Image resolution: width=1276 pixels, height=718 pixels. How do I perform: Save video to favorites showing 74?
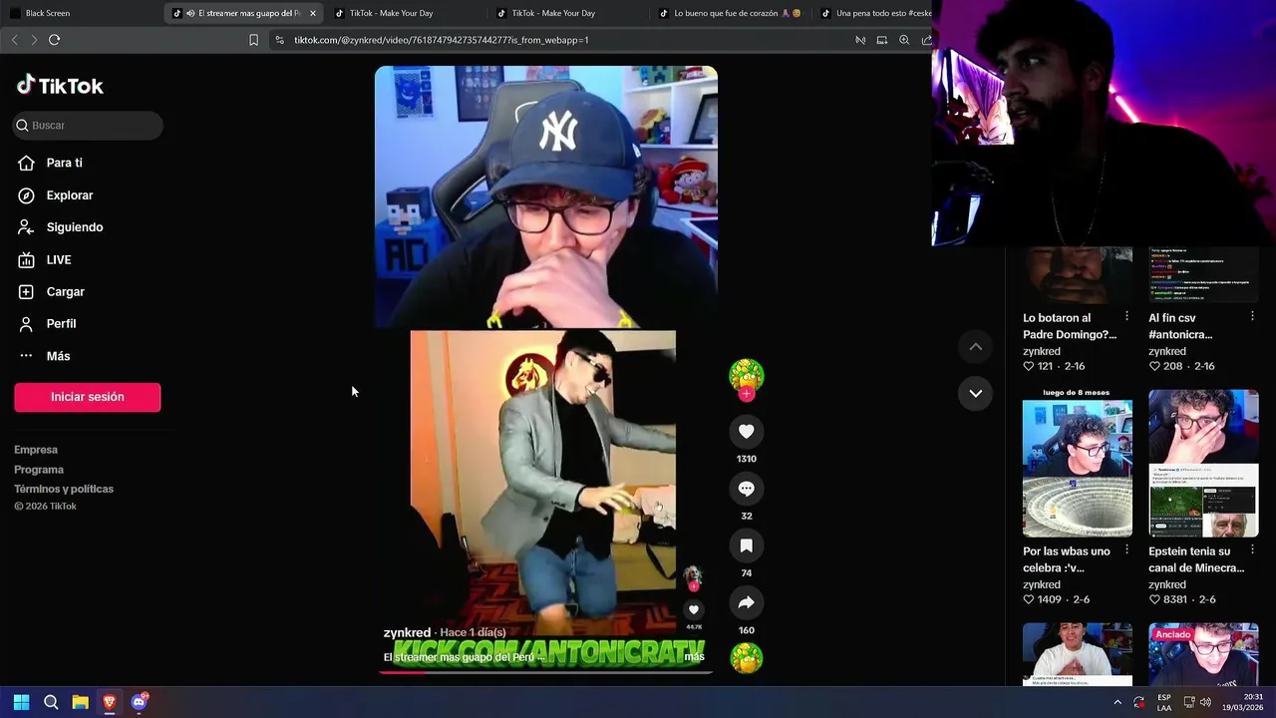coord(746,545)
